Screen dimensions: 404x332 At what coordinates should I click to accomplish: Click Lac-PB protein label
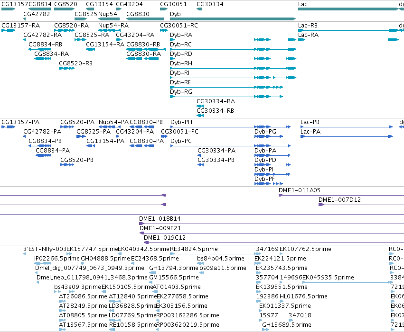(x=310, y=122)
